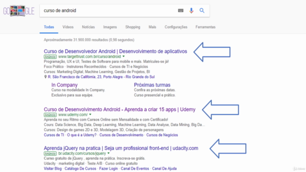Expand dropdown arrow next to udemy URL
This screenshot has height=172, width=306.
90,115
